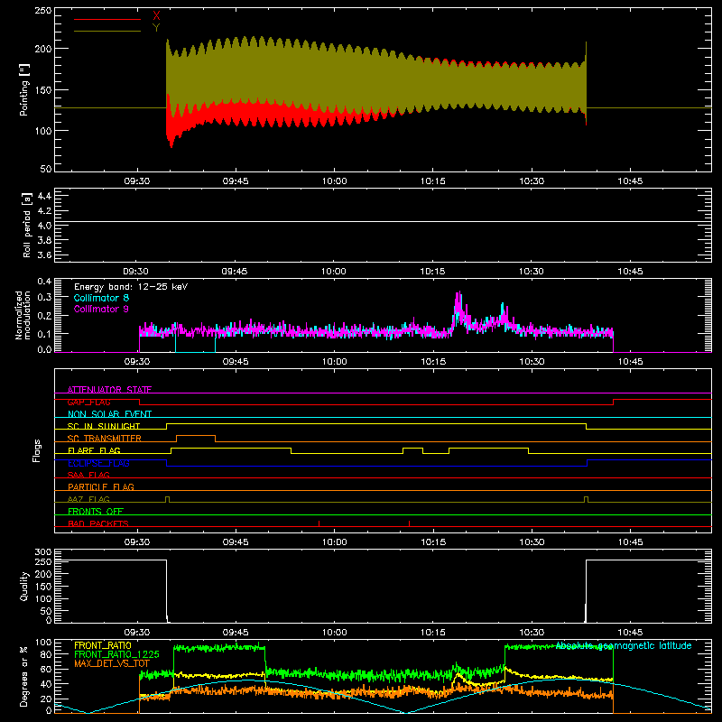This screenshot has height=722, width=722.
Task: Select the red X legend line sample
Action: tap(107, 19)
